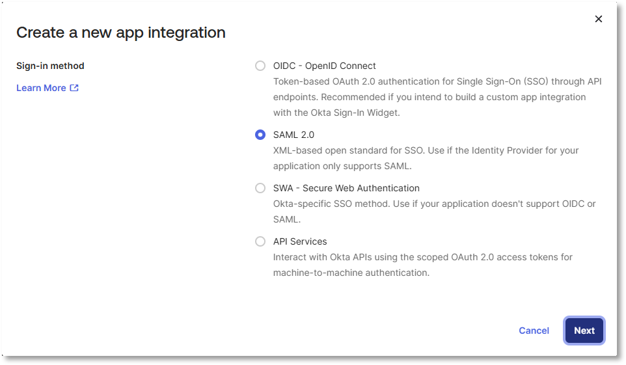Select the OIDC - OpenID Connect radio button
The width and height of the screenshot is (626, 365).
tap(260, 66)
